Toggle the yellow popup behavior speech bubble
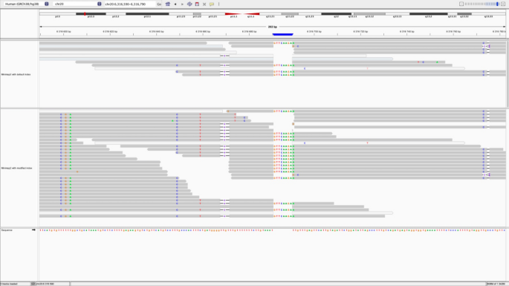Image resolution: width=509 pixels, height=286 pixels. (x=212, y=4)
